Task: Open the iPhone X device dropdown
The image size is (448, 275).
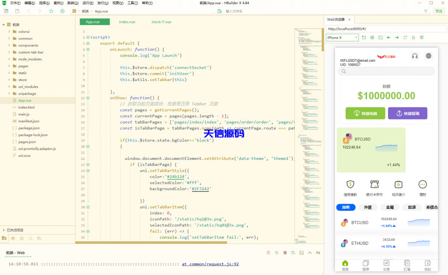Action: coord(342,38)
